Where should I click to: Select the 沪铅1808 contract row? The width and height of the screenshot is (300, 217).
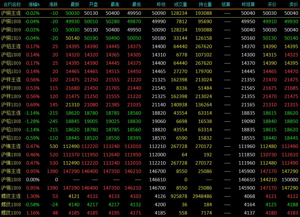pos(150,121)
